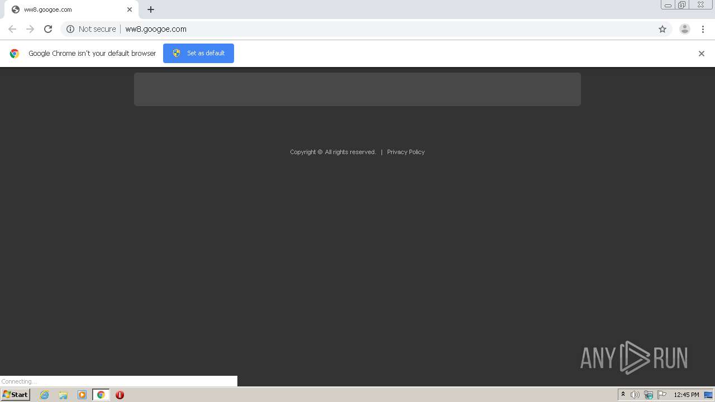Click the Not secure label
Screen dimensions: 715x402
97,29
